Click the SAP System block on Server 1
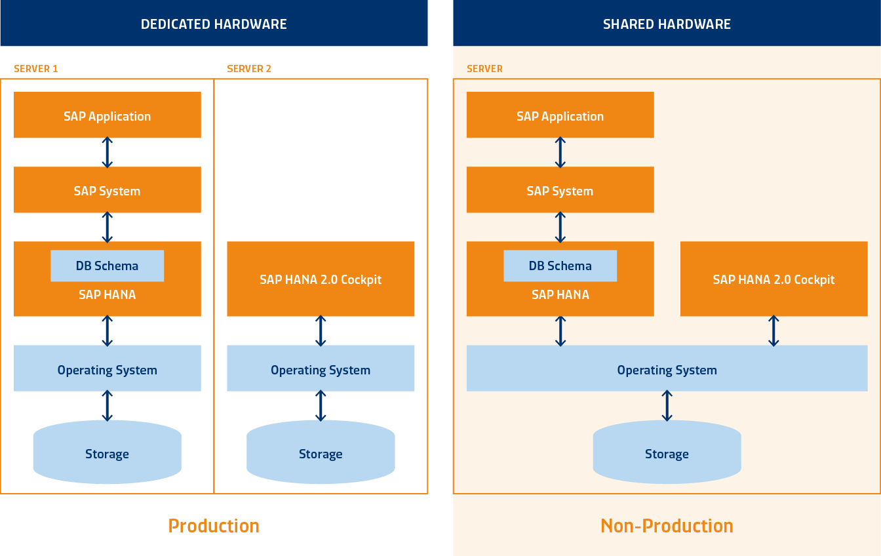Image resolution: width=881 pixels, height=556 pixels. pyautogui.click(x=107, y=190)
